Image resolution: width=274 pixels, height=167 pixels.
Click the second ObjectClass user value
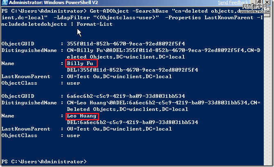pos(73,135)
